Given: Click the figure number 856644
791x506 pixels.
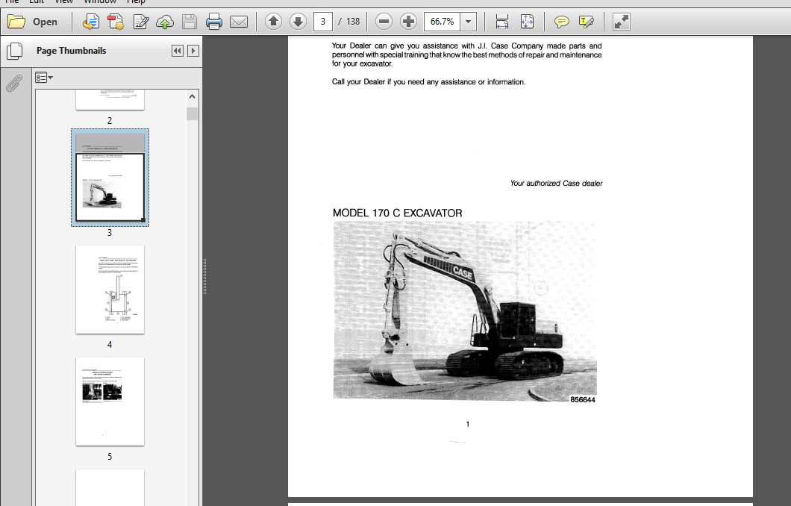Looking at the screenshot, I should click(x=583, y=399).
